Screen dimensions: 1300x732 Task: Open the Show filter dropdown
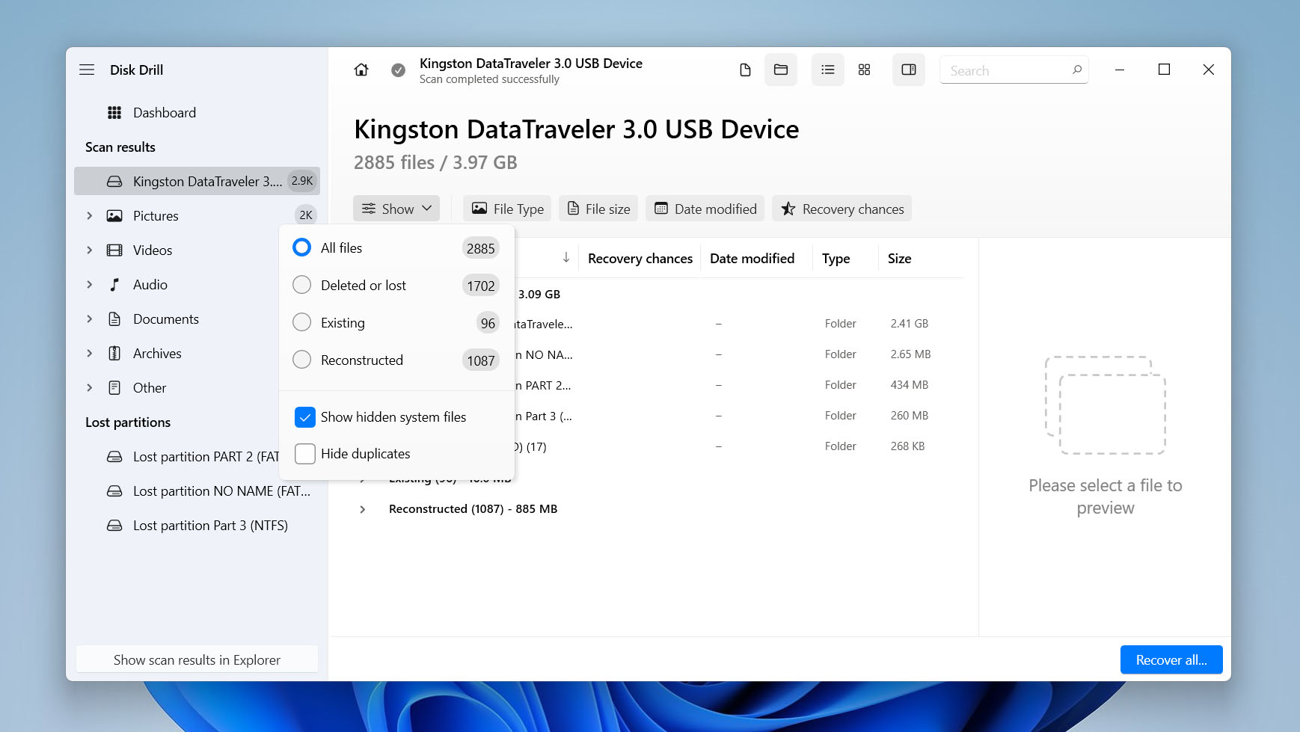coord(396,209)
